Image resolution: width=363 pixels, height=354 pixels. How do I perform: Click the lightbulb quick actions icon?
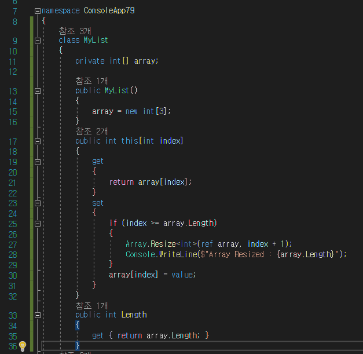pyautogui.click(x=23, y=346)
